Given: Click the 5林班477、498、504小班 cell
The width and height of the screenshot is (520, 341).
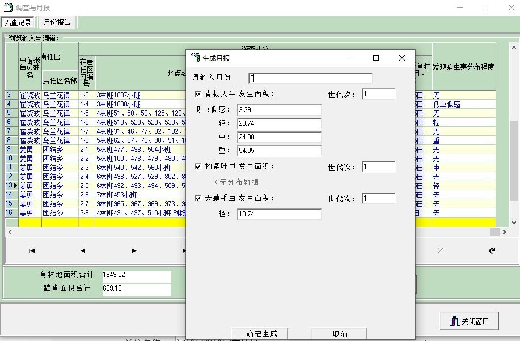Looking at the screenshot, I should click(x=140, y=150).
